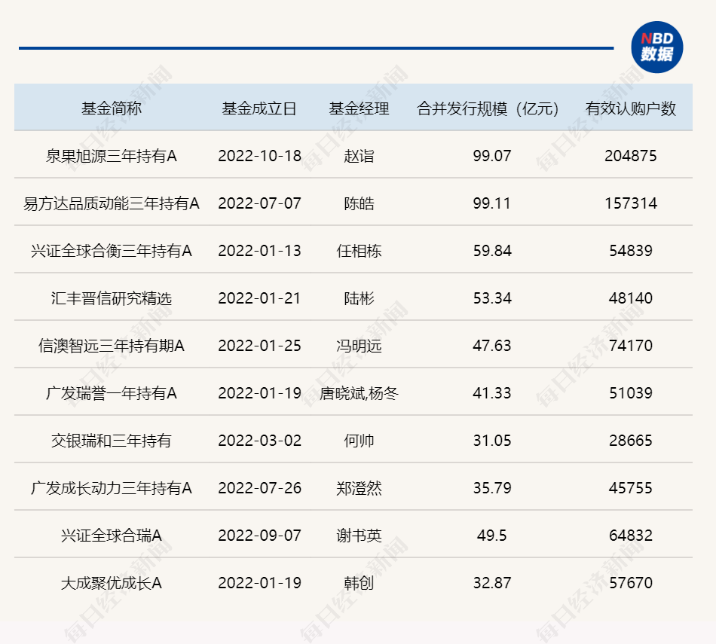Click fund managers 唐晓斌,杨冬
Viewport: 716px width, 644px height.
[359, 393]
